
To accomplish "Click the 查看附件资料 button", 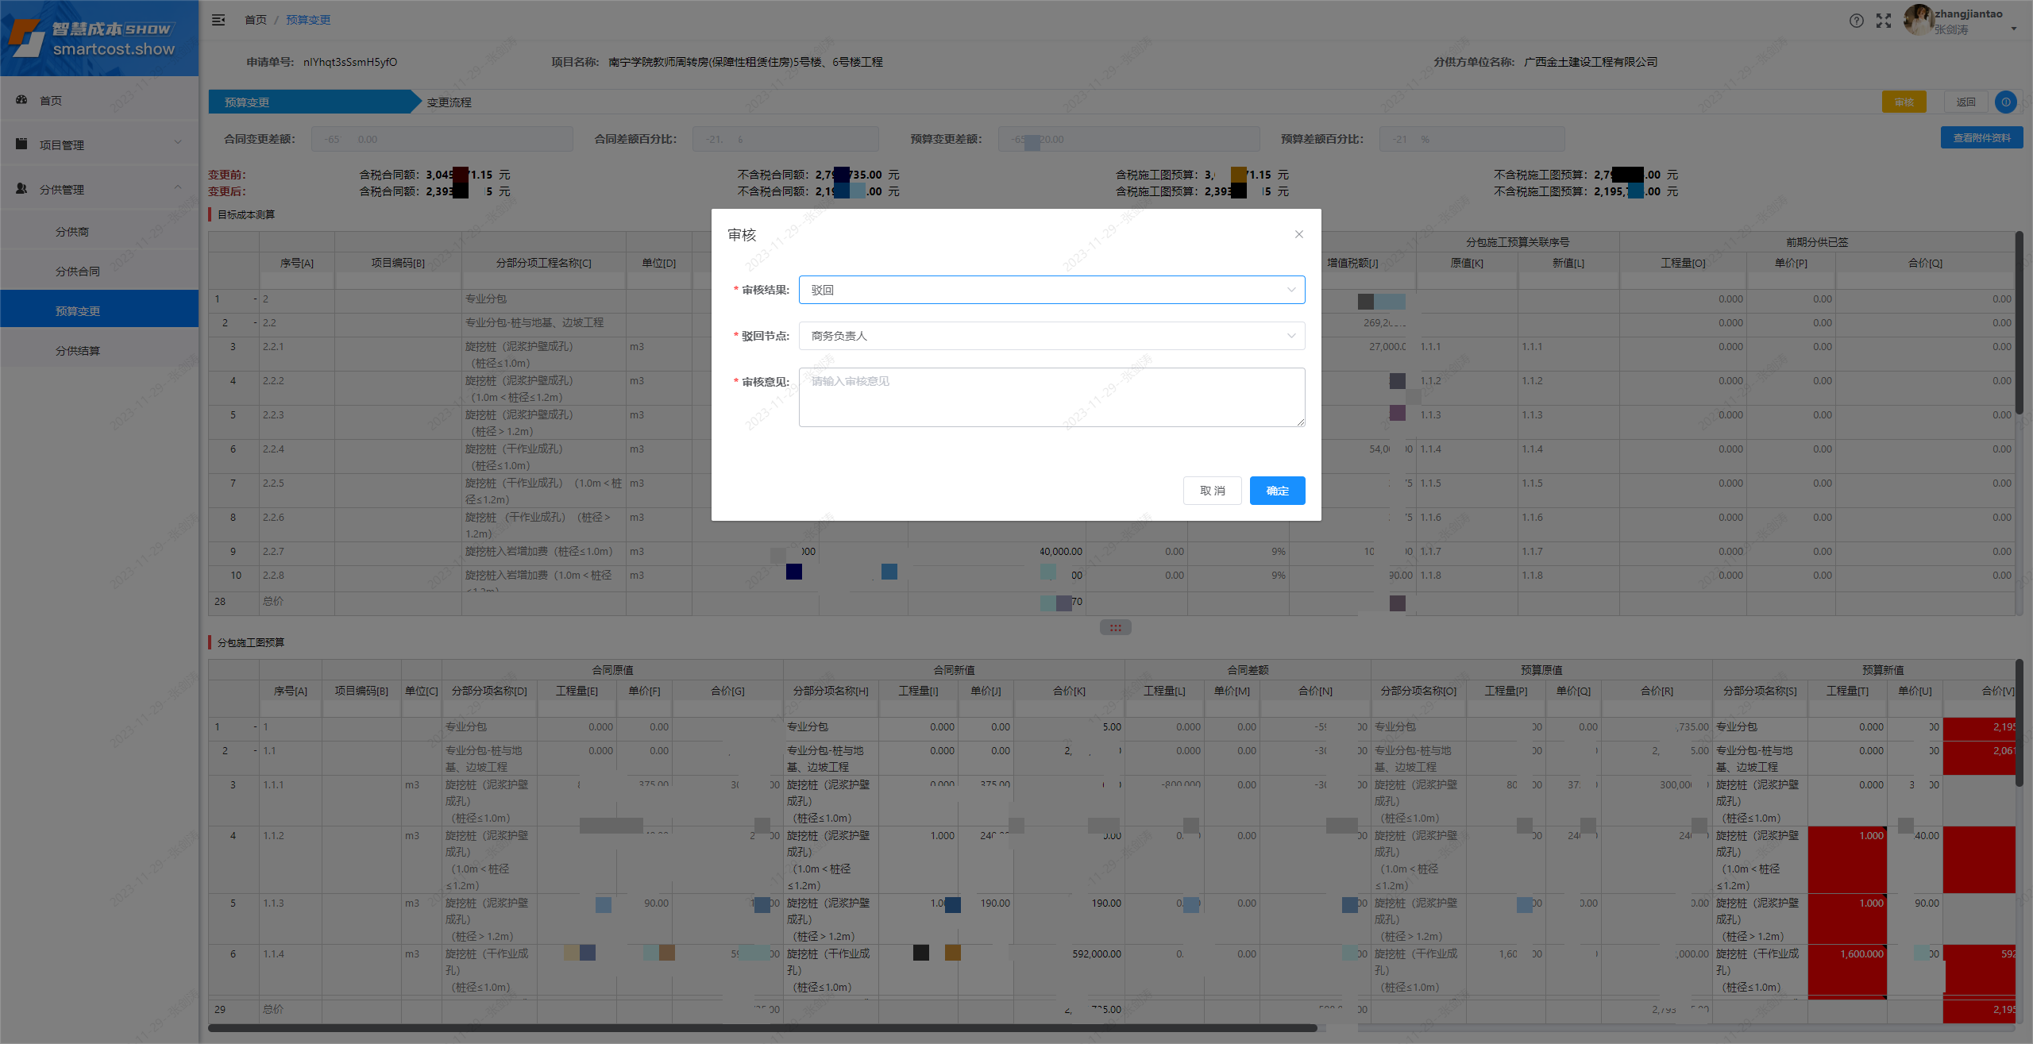I will 1981,138.
